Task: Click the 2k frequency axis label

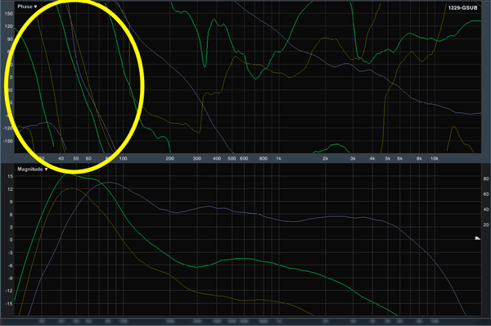Action: (326, 159)
